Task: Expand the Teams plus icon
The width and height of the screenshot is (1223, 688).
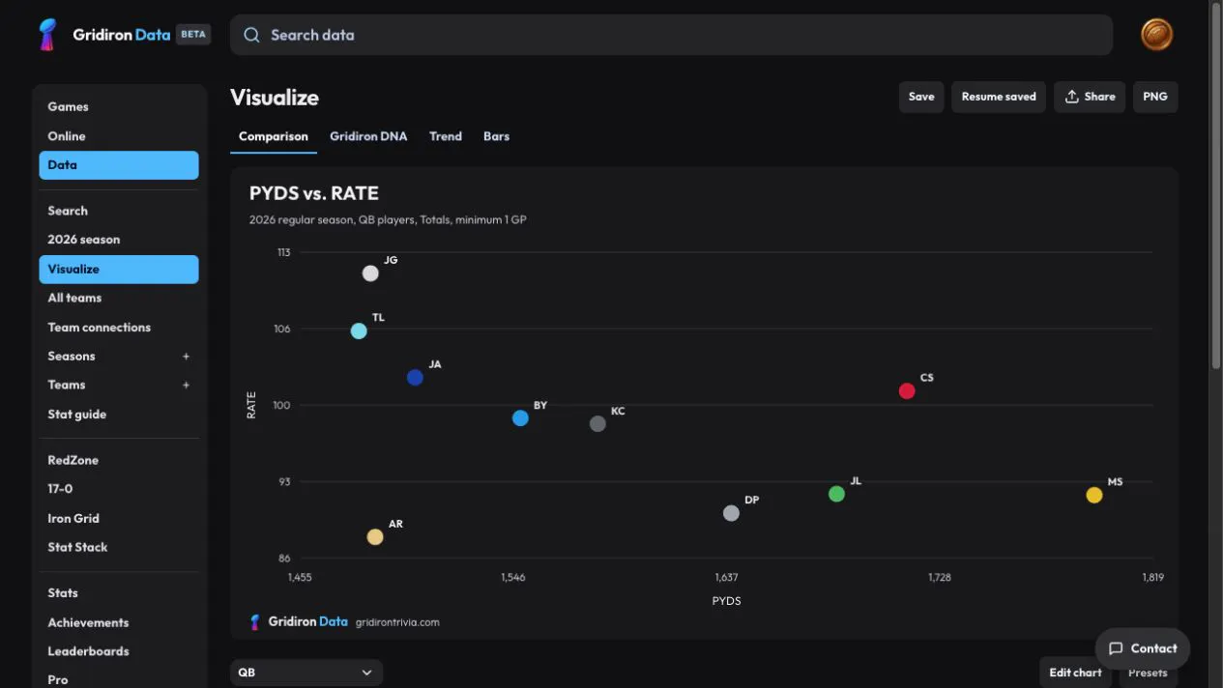Action: point(187,386)
